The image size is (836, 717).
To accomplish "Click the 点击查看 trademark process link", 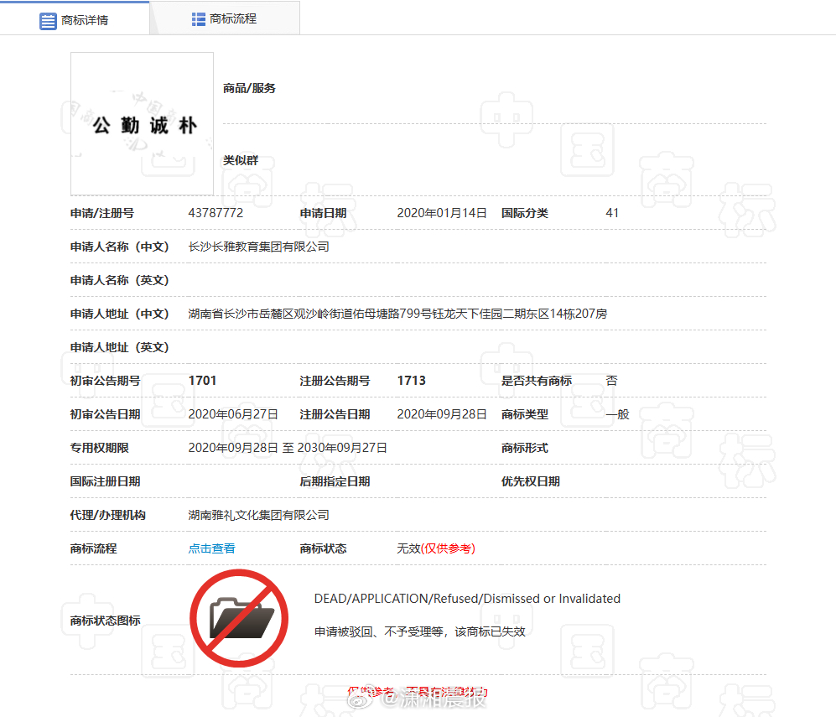I will coord(211,548).
